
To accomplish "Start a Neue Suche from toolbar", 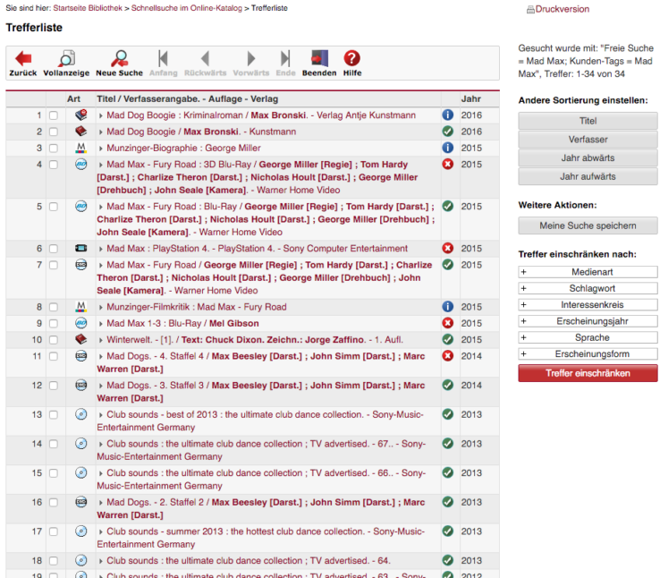I will pos(119,59).
